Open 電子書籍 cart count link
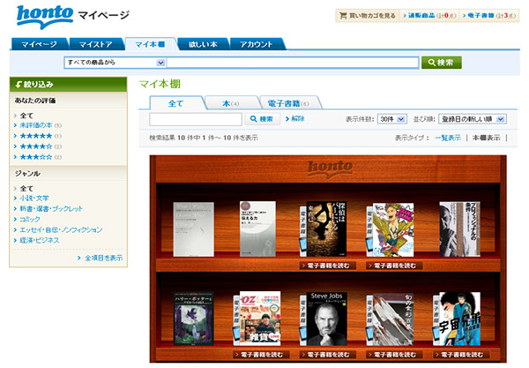 (489, 16)
